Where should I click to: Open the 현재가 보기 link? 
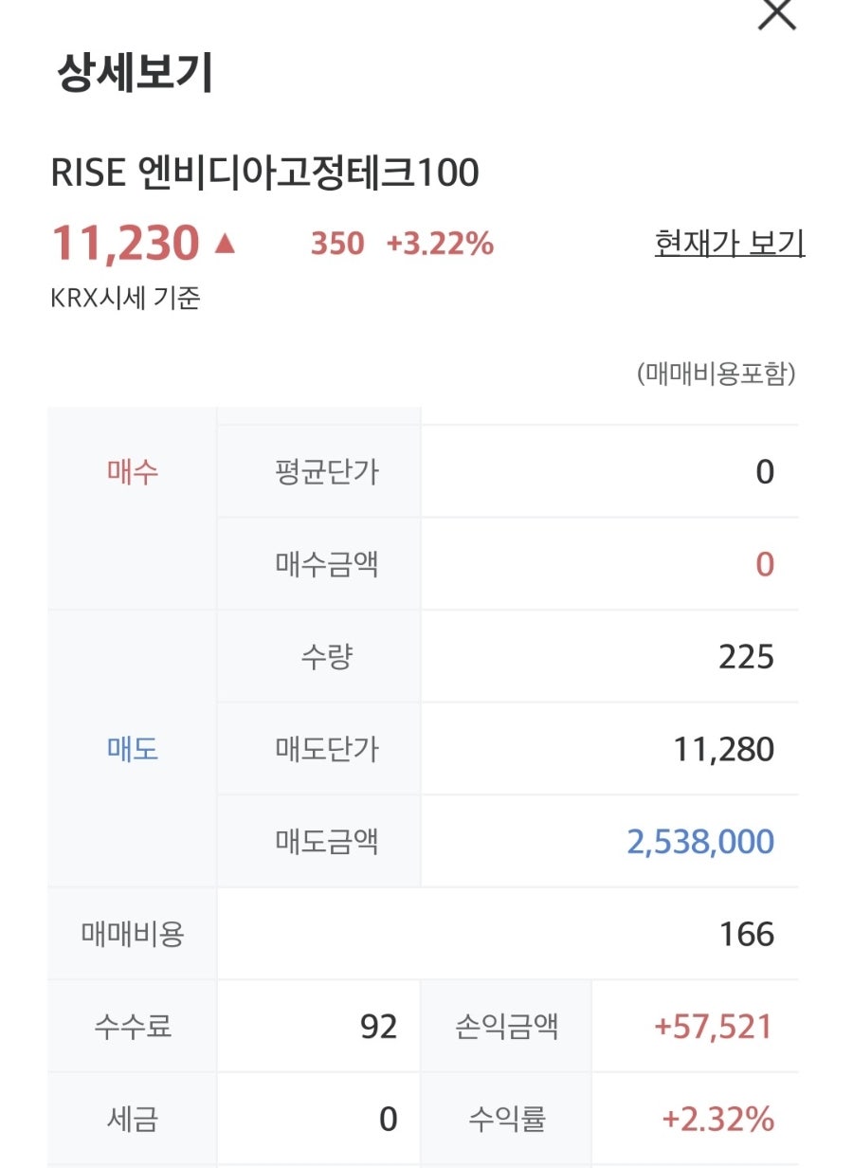click(x=730, y=244)
